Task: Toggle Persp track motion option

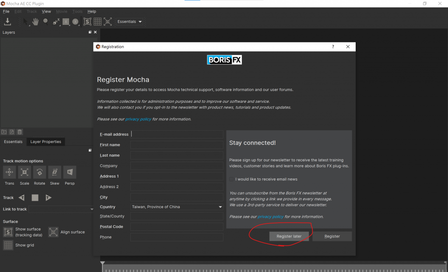Action: tap(70, 172)
